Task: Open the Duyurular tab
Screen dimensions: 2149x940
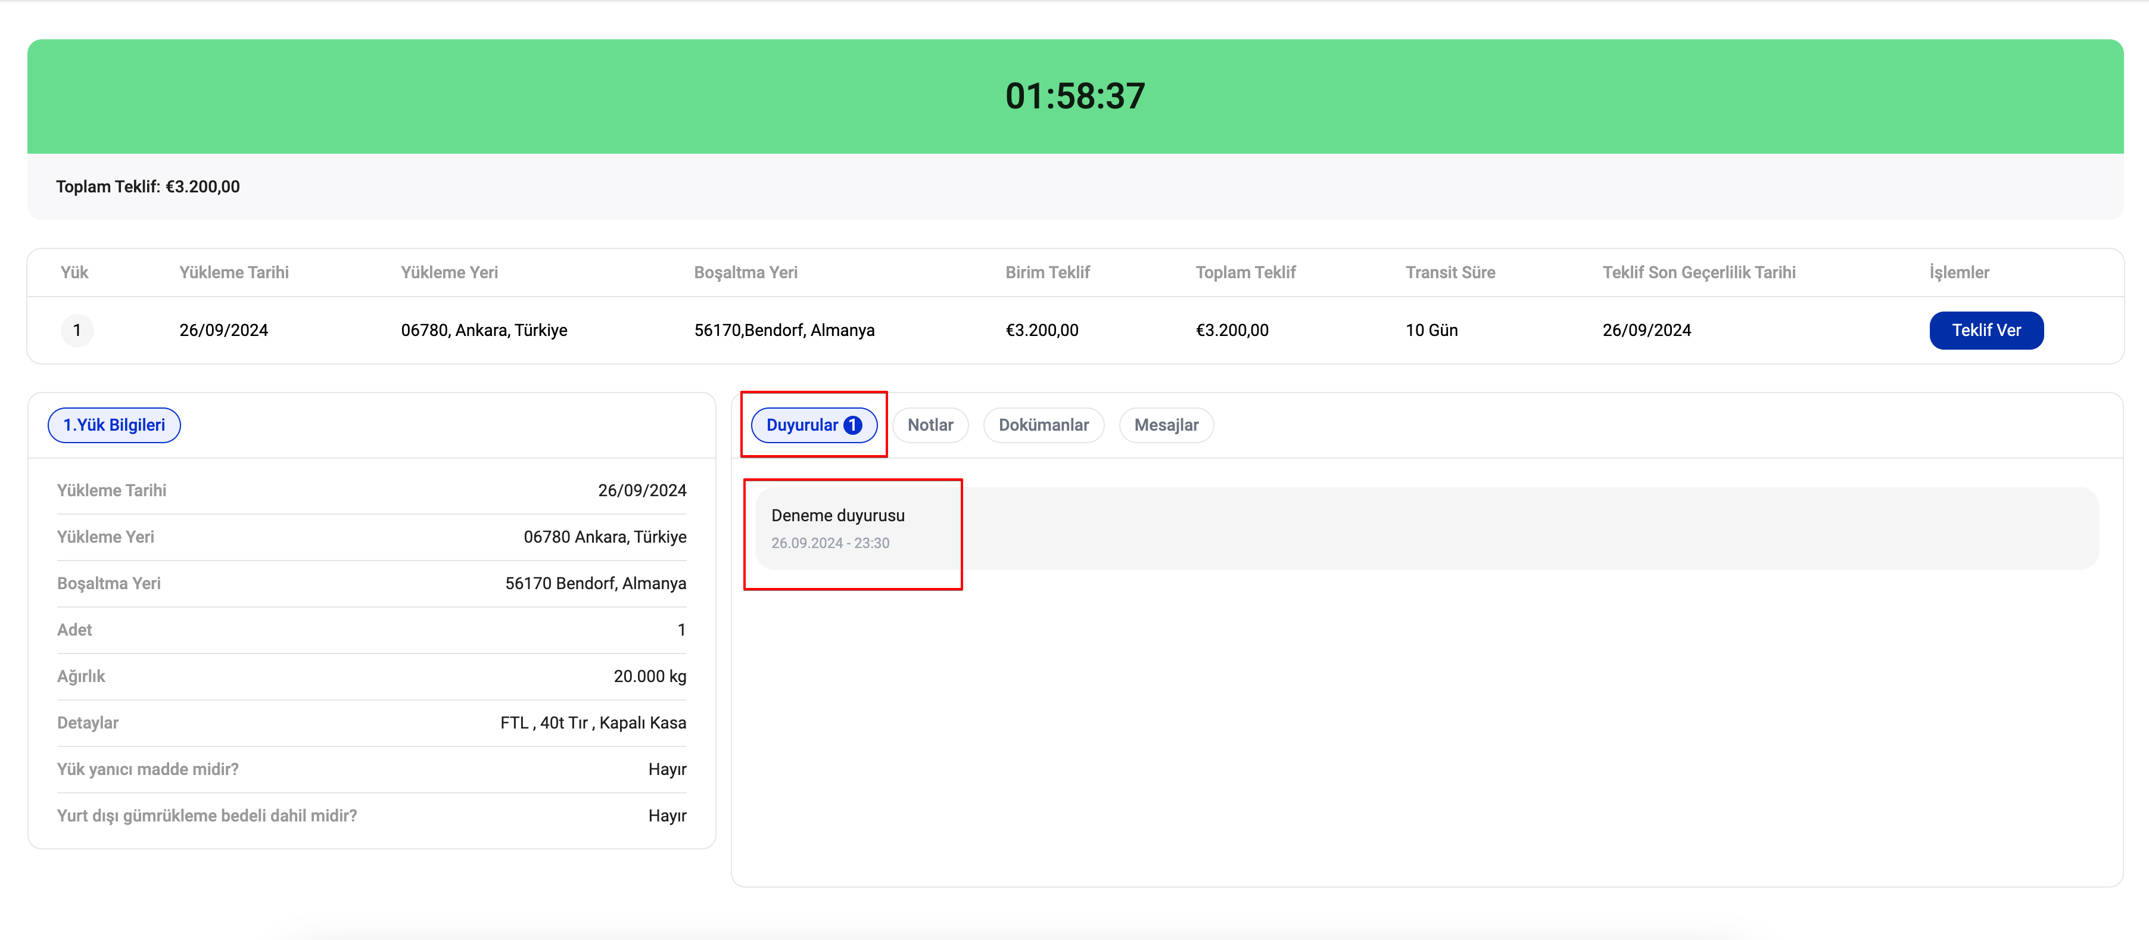Action: point(802,425)
